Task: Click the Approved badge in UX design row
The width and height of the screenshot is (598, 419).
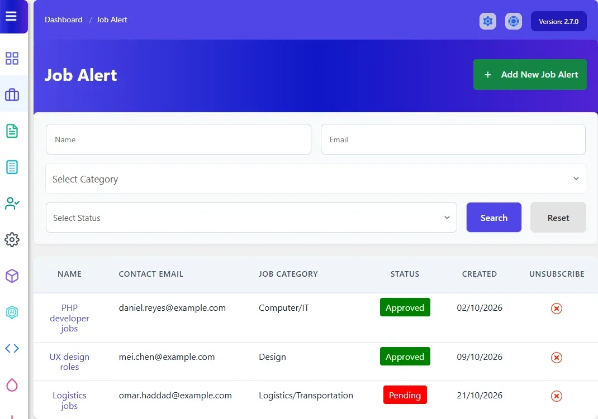Action: coord(405,356)
